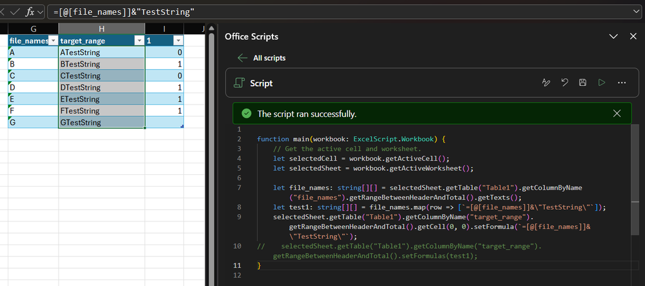Select column G header
The width and height of the screenshot is (645, 286).
[x=33, y=29]
